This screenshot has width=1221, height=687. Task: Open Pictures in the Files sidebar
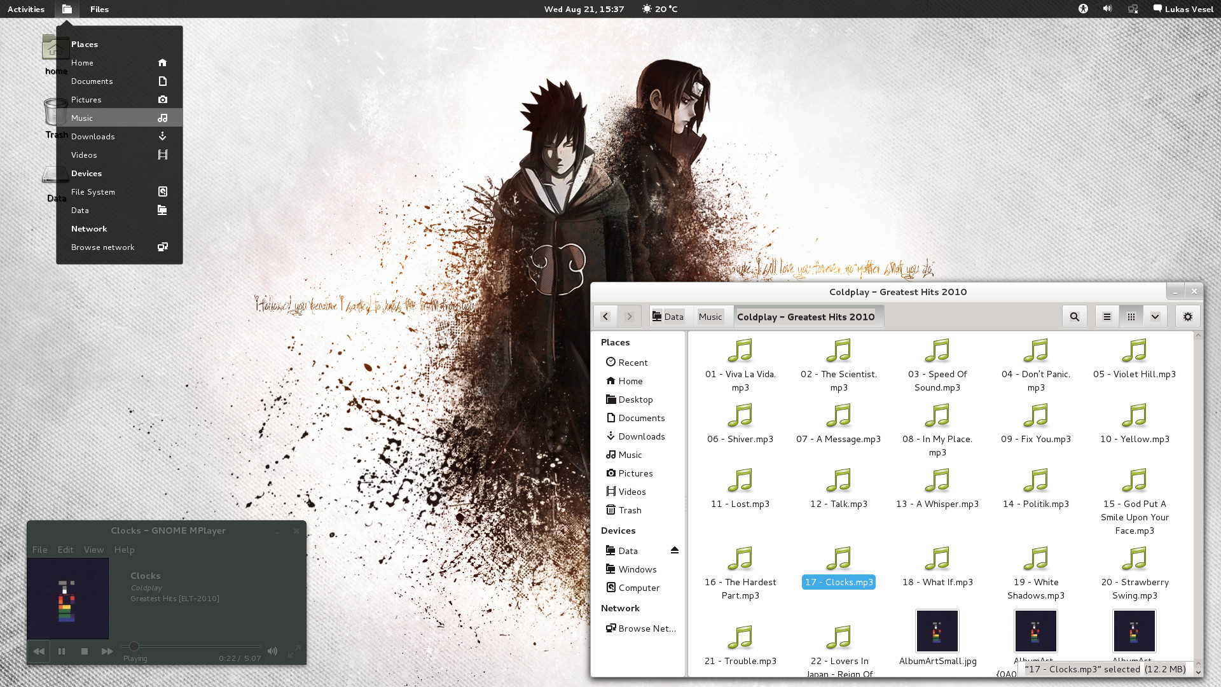pyautogui.click(x=638, y=473)
